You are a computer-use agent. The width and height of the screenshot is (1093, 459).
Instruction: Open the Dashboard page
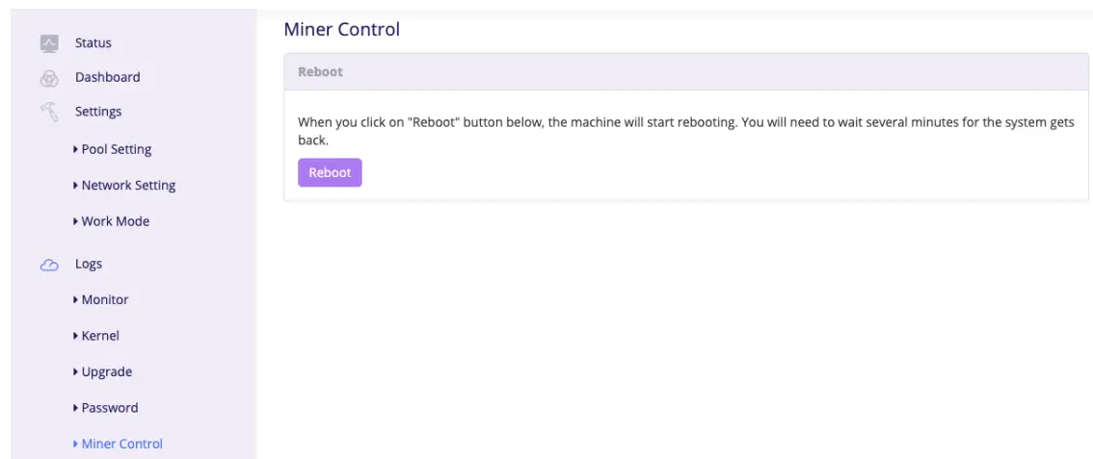[x=107, y=77]
